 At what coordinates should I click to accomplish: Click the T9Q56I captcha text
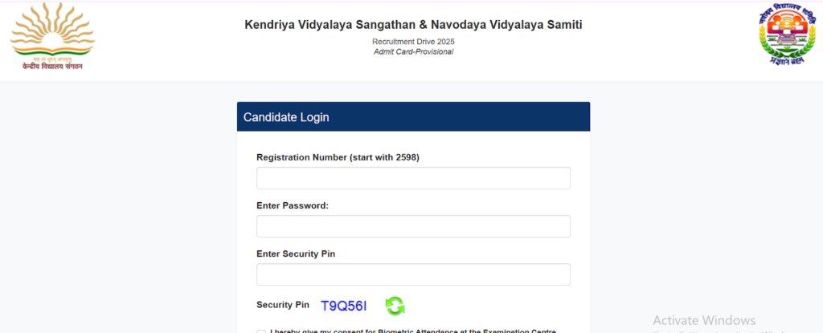[344, 306]
